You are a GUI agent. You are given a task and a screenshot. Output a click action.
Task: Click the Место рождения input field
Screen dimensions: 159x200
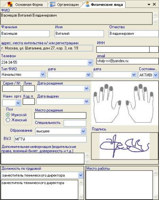[x=61, y=115]
